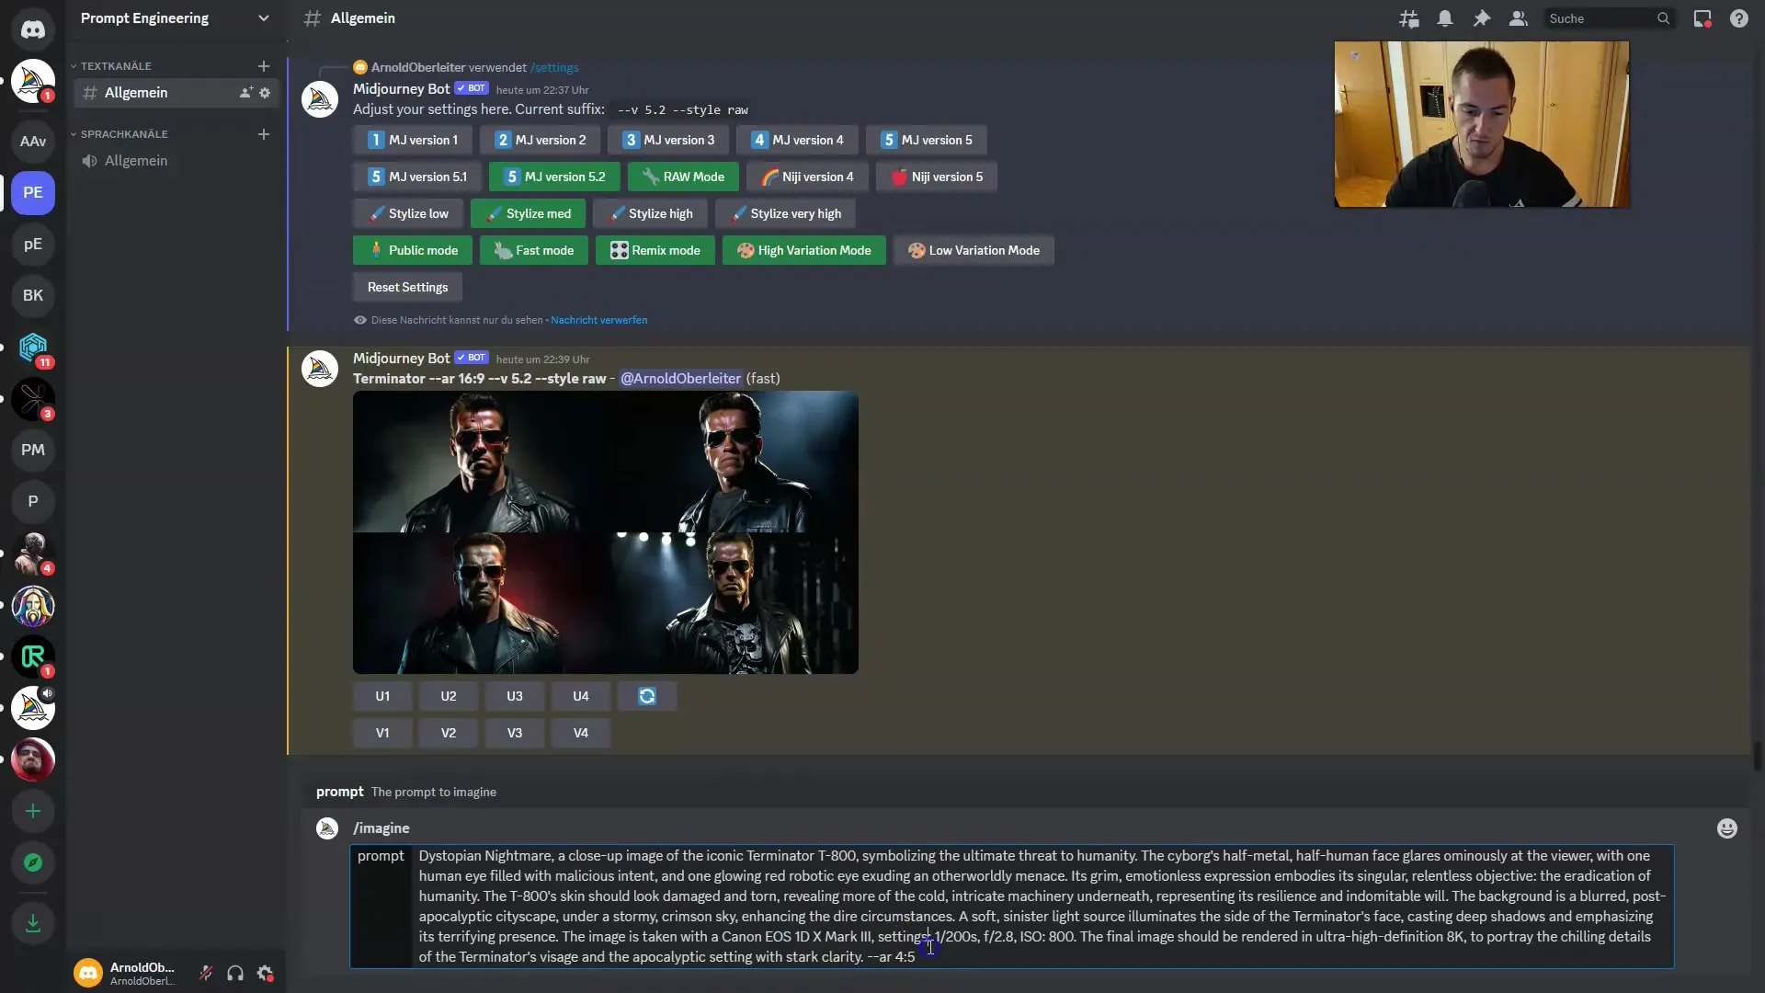Deafen headphones icon in user panel
The image size is (1765, 993).
(235, 973)
